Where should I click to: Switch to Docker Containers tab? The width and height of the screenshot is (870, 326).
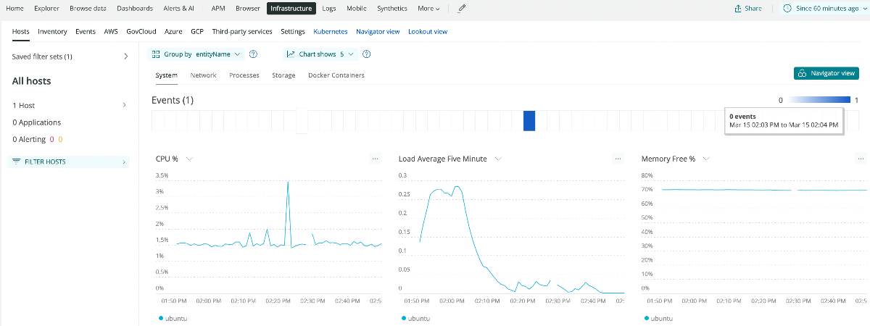coord(336,75)
